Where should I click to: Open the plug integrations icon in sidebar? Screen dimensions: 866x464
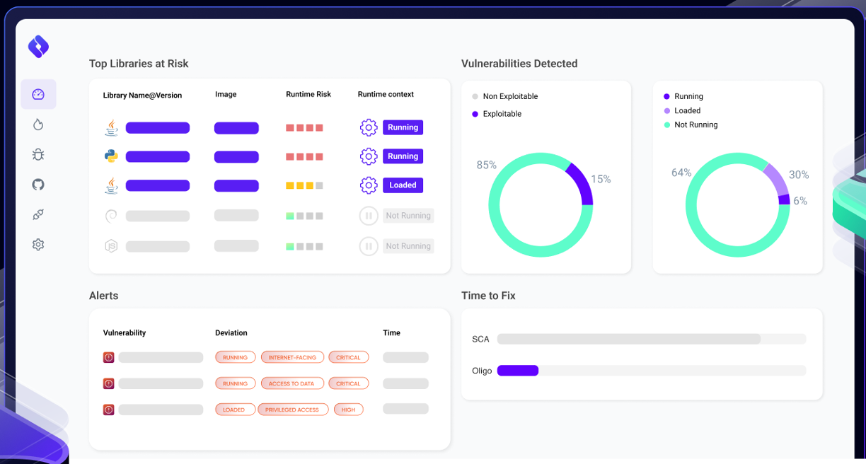(38, 214)
